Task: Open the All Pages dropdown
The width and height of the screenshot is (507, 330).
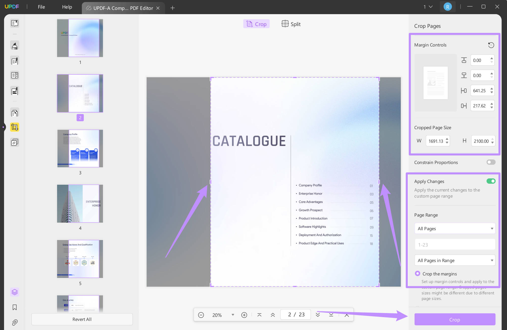Action: pyautogui.click(x=454, y=228)
